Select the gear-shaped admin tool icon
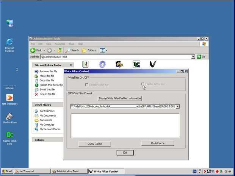The height and width of the screenshot is (176, 235). pyautogui.click(x=102, y=64)
